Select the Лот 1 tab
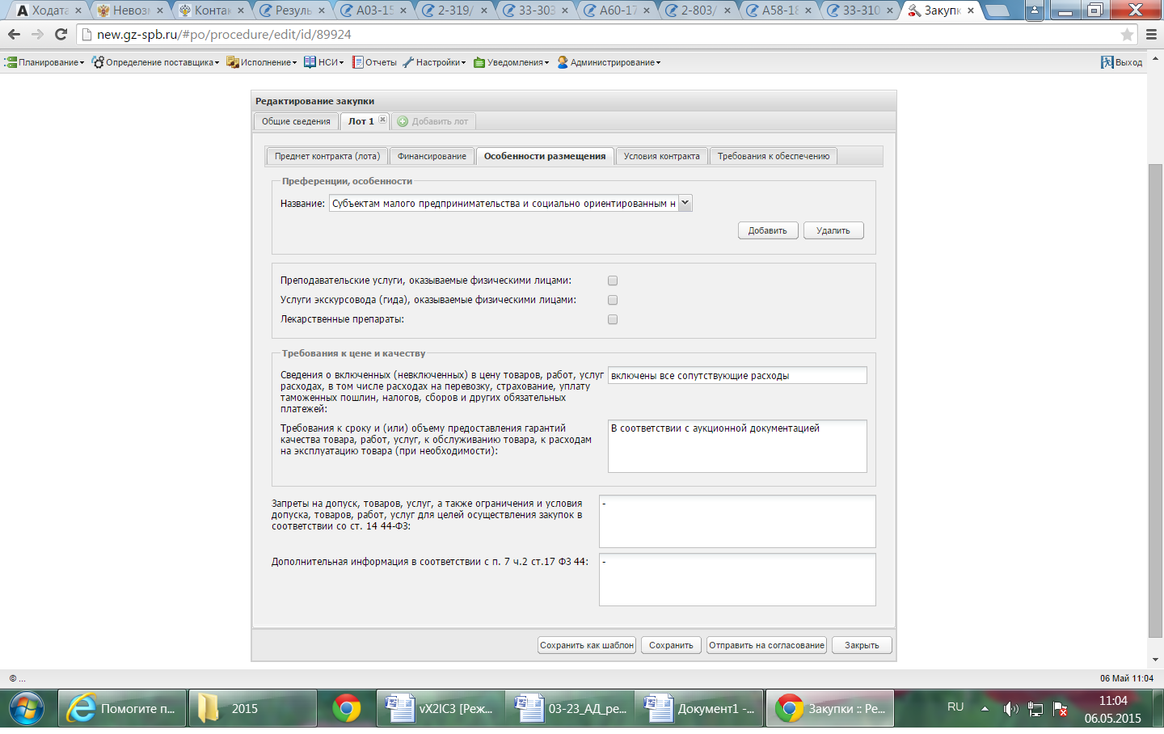The height and width of the screenshot is (734, 1164). coord(361,121)
